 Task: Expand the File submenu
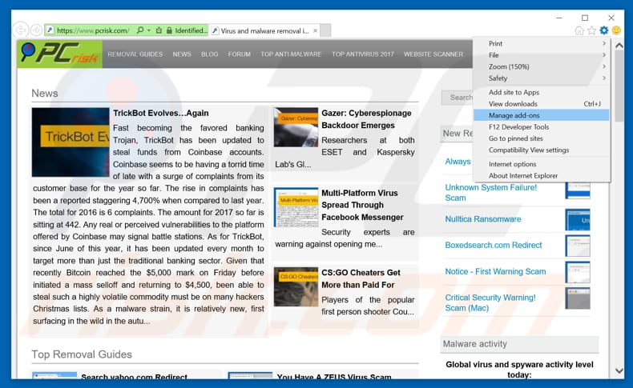[542, 55]
